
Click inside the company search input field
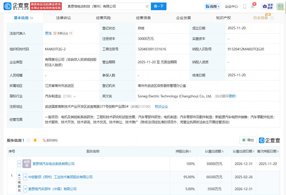(102, 6)
